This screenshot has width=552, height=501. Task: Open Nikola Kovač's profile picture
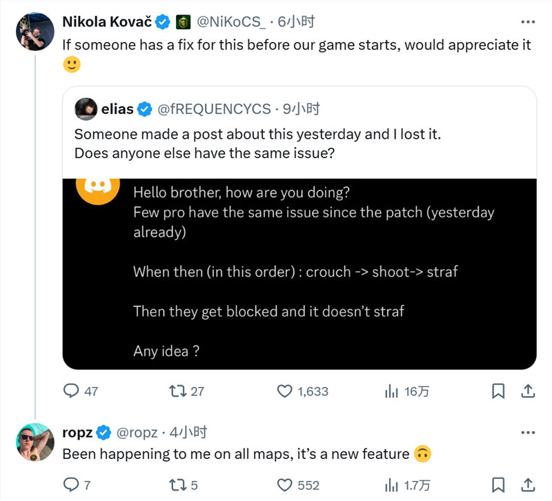click(35, 32)
